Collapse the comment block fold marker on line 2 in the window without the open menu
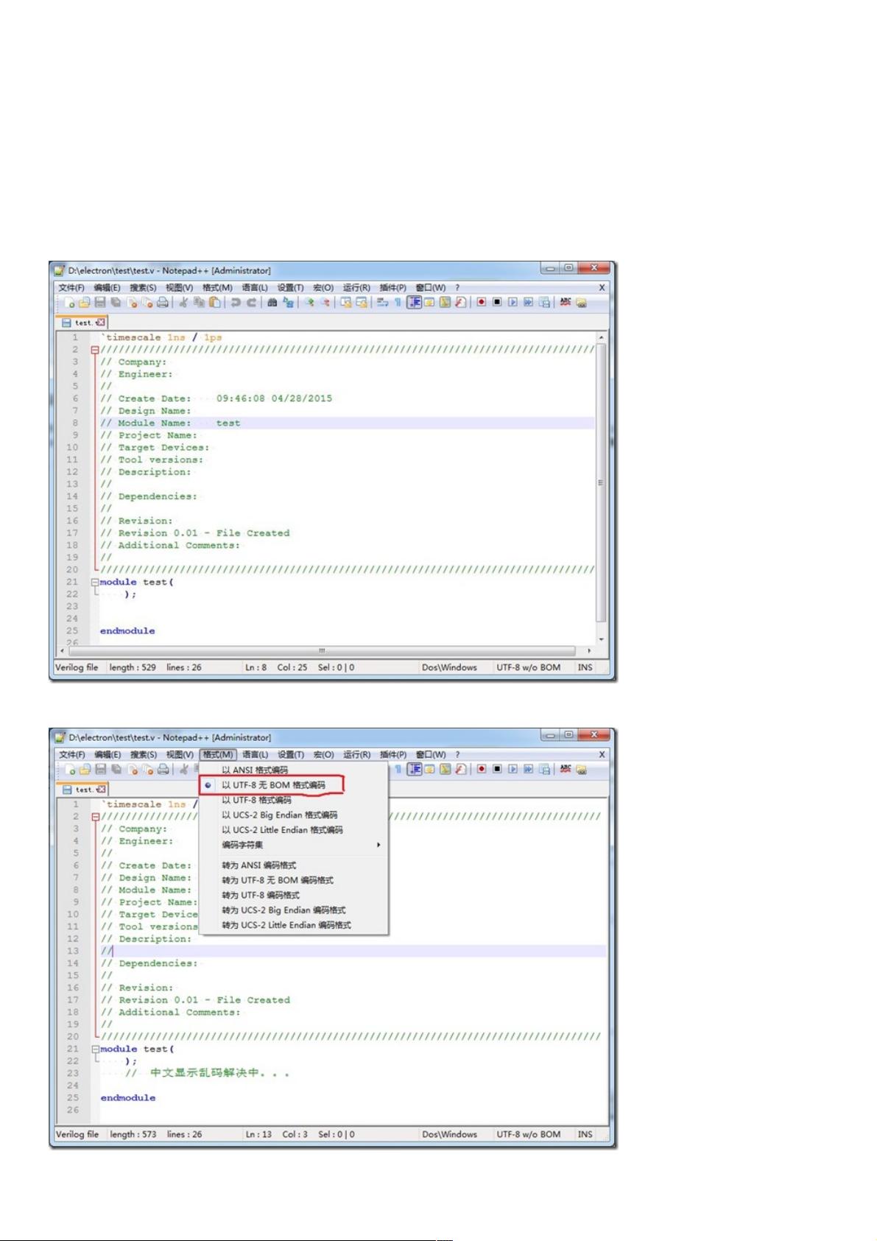Viewport: 877px width, 1241px height. tap(94, 350)
